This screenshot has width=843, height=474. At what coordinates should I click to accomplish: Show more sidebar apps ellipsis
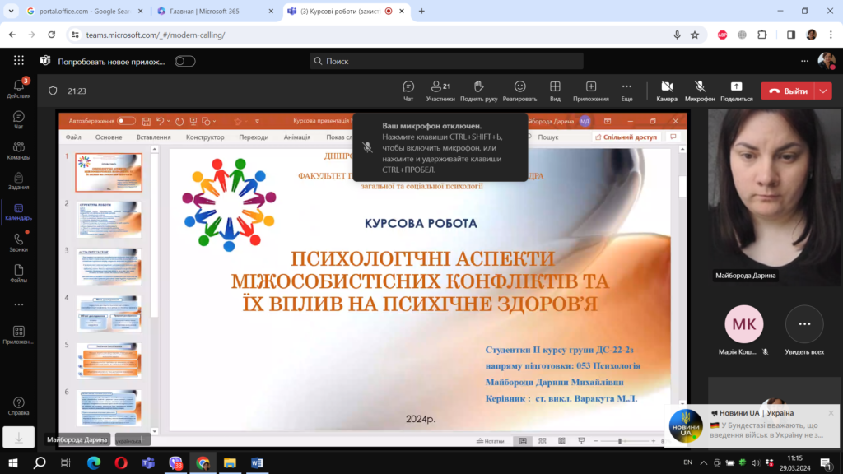[19, 304]
